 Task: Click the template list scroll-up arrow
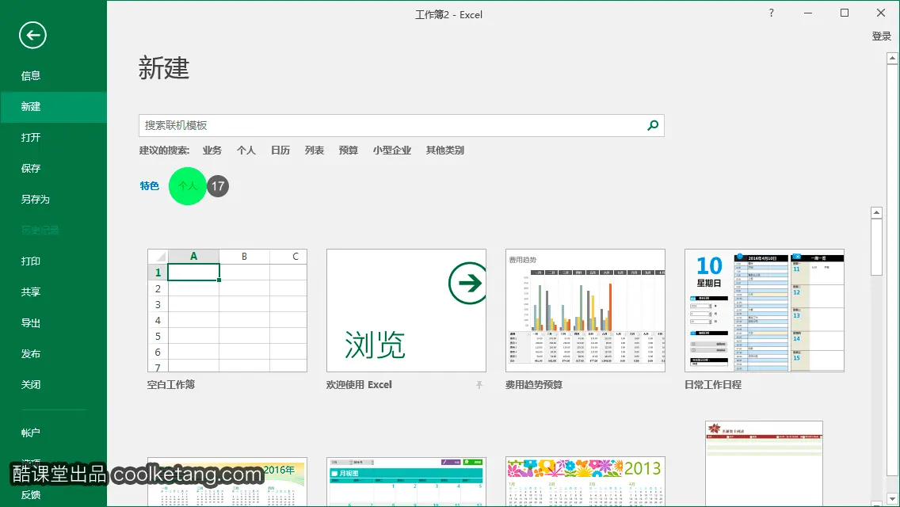point(876,212)
